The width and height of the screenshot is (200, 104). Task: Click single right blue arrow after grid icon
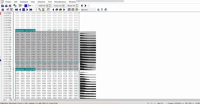27,10
